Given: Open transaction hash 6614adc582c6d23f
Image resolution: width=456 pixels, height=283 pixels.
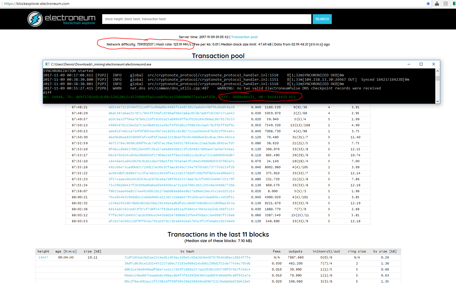Looking at the screenshot, I should point(172,209).
